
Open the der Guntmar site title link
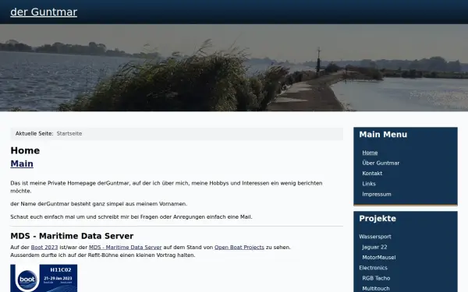coord(44,12)
